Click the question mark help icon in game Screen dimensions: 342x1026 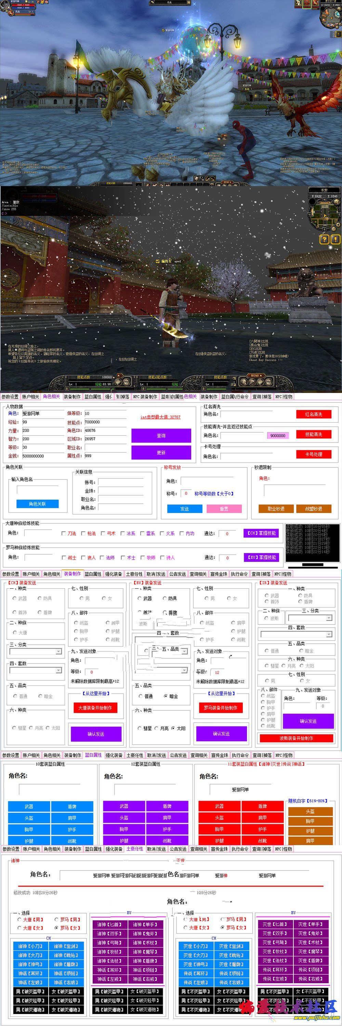coord(324,239)
